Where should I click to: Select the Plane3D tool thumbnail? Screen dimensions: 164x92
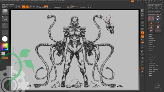tap(158, 27)
